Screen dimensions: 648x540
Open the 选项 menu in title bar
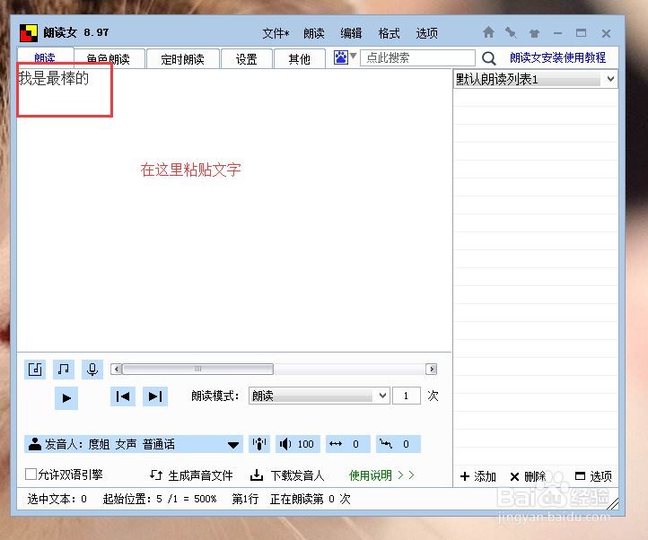coord(427,33)
